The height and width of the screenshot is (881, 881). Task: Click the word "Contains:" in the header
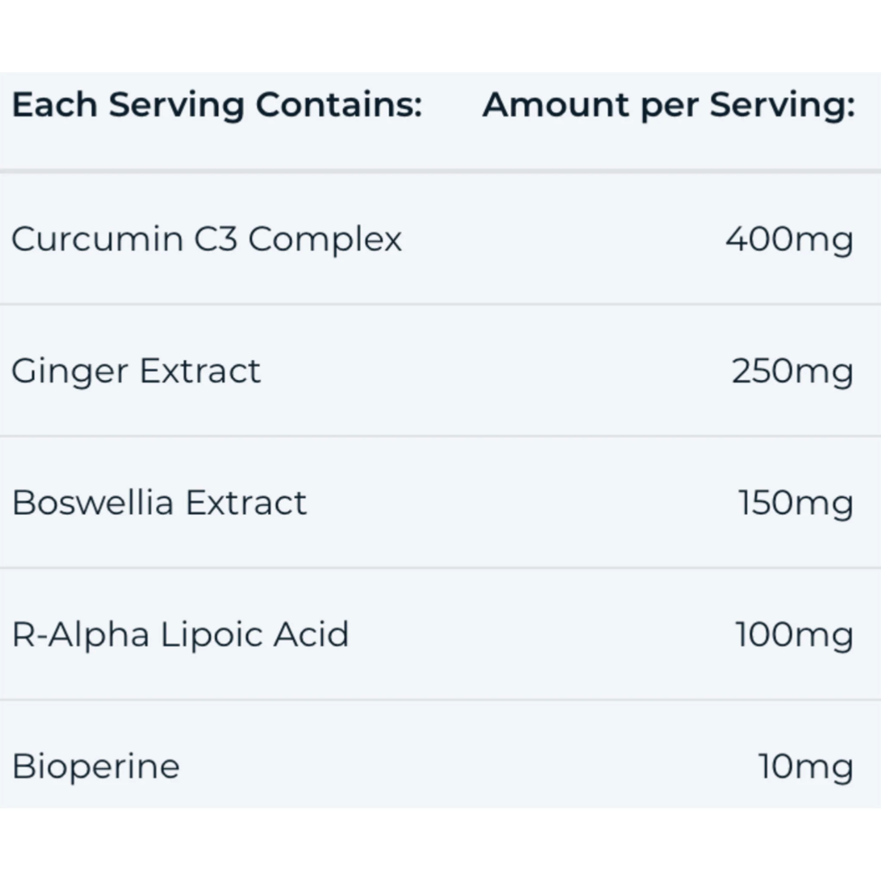click(339, 105)
